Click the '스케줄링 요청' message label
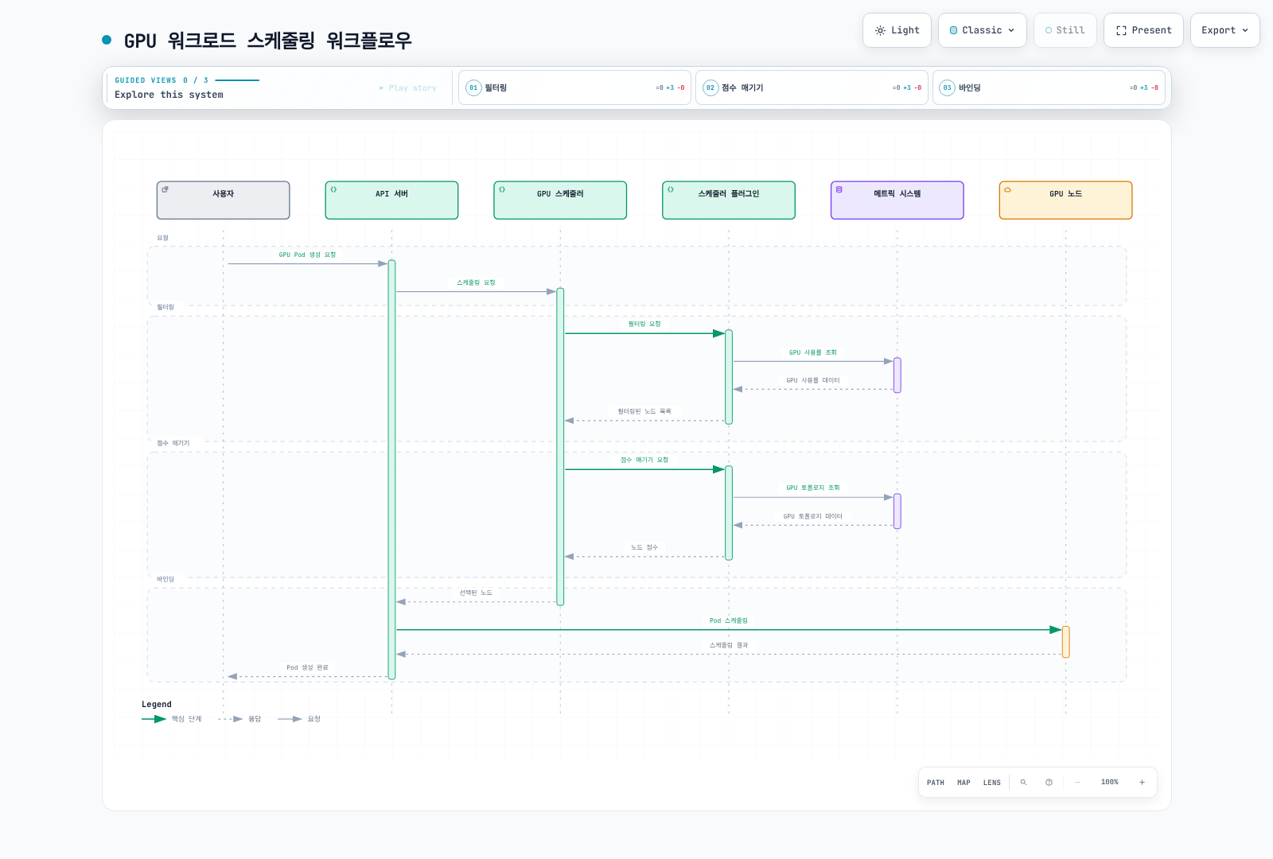 click(x=476, y=282)
